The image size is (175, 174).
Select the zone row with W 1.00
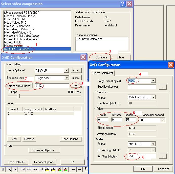pyautogui.click(x=40, y=114)
